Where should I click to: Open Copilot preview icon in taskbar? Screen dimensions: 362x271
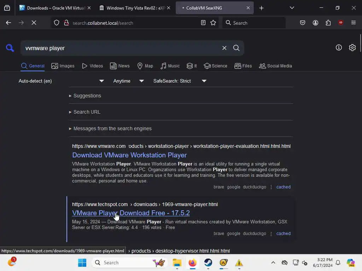(x=351, y=263)
